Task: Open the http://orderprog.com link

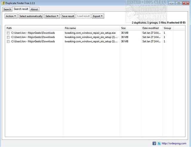Action: [174, 143]
